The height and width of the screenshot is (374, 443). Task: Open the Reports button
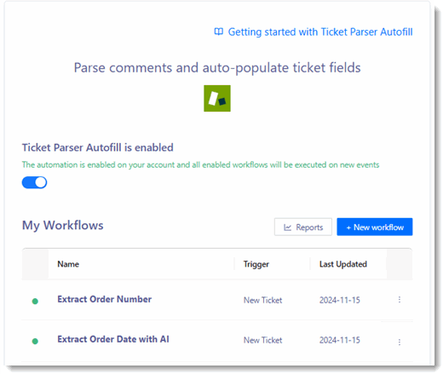pos(303,227)
